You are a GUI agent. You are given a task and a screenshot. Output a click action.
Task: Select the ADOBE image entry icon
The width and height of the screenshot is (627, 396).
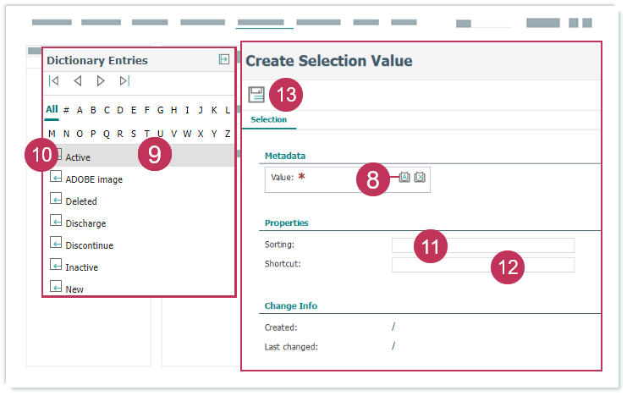55,178
